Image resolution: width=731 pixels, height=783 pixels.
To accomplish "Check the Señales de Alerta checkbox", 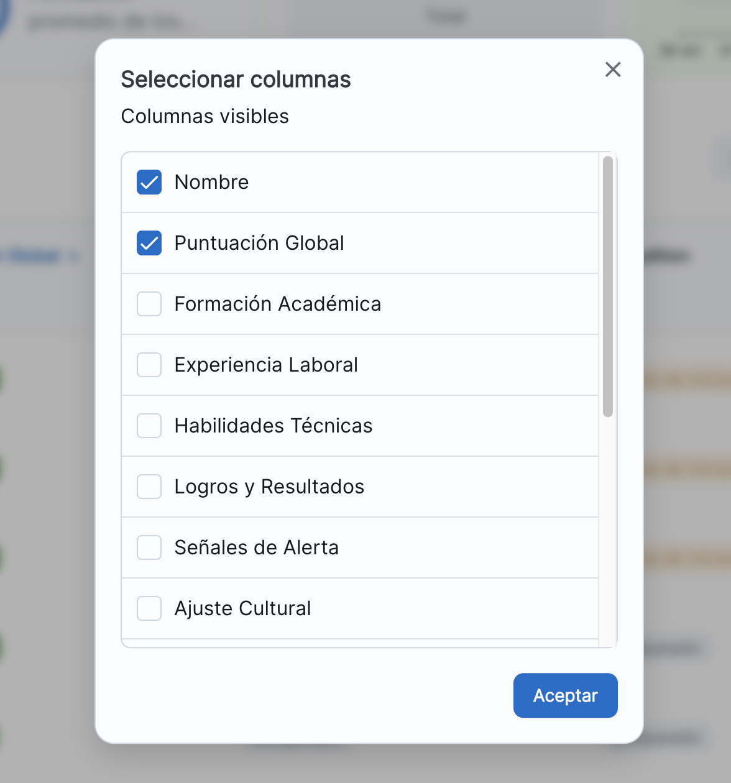I will [x=149, y=547].
